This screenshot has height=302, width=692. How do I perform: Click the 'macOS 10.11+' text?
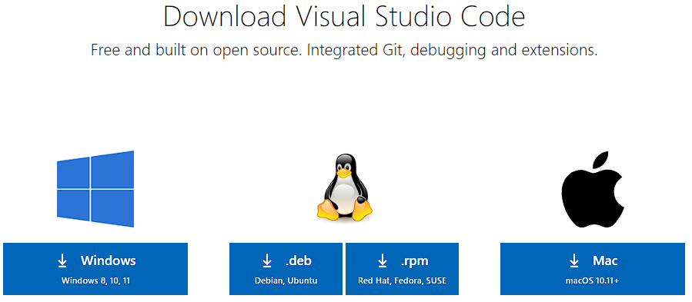tap(593, 280)
